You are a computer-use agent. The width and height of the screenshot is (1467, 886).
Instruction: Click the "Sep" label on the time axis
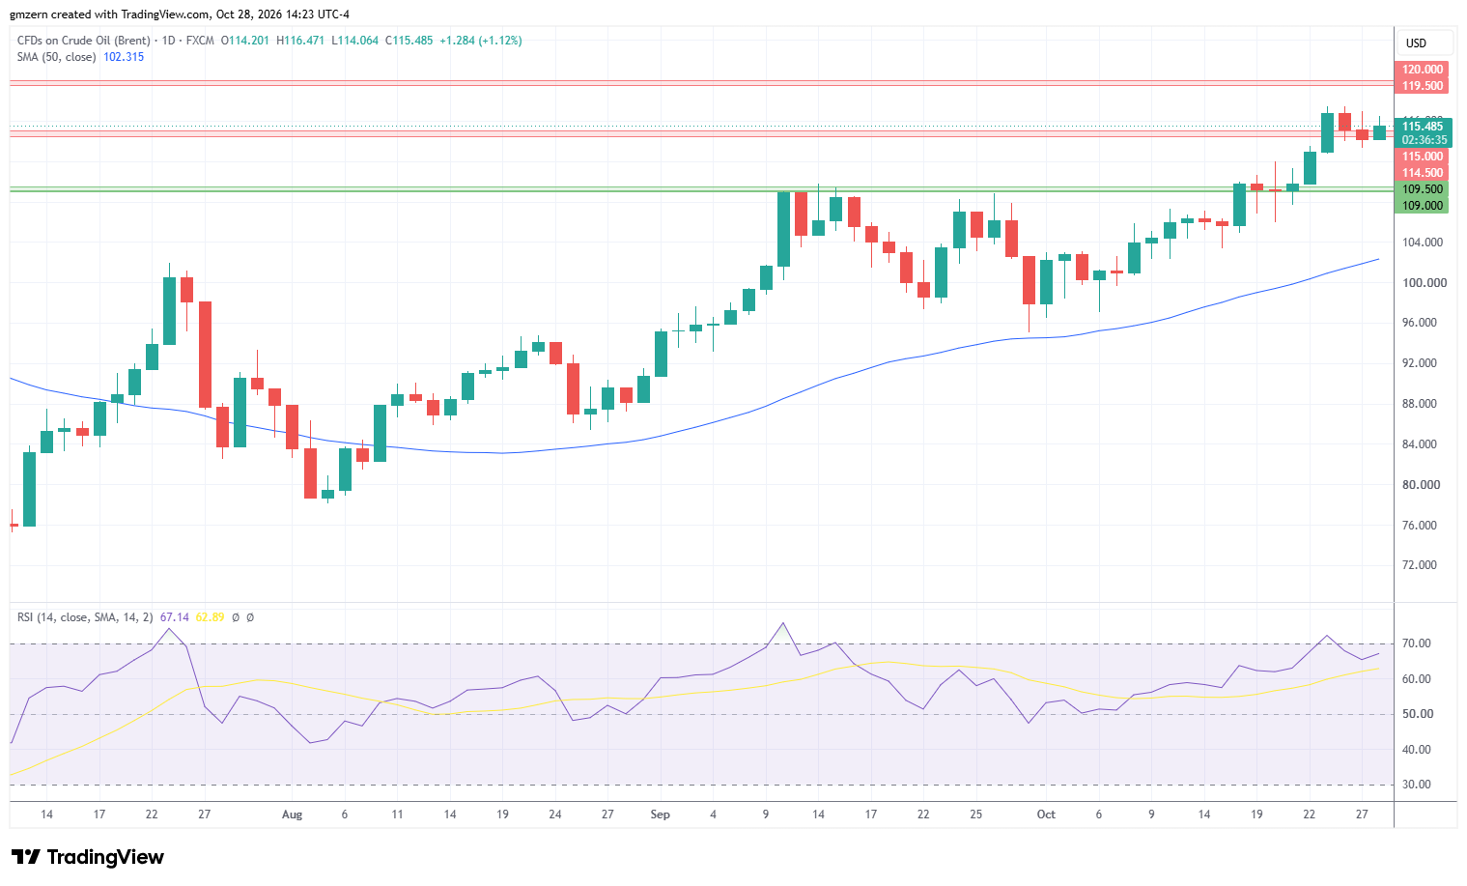[x=661, y=815]
